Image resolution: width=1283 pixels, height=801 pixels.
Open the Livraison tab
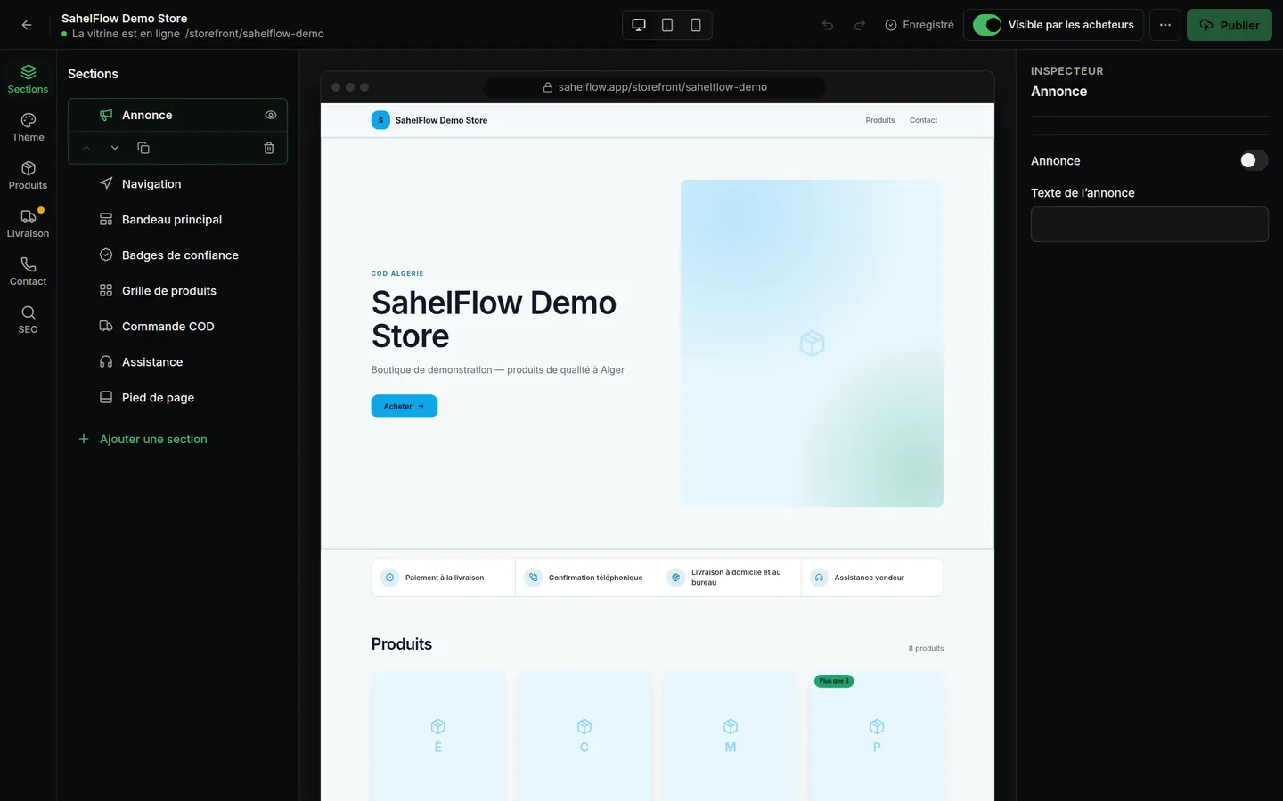pos(29,222)
